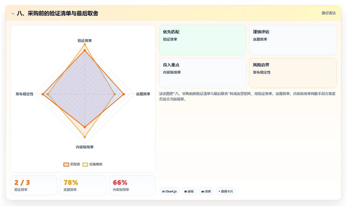Image resolution: width=347 pixels, height=206 pixels.
Task: Click the Chart.js tag
Action: (169, 191)
